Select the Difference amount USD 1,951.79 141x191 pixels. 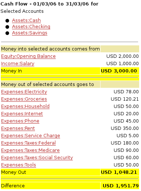coord(121,186)
